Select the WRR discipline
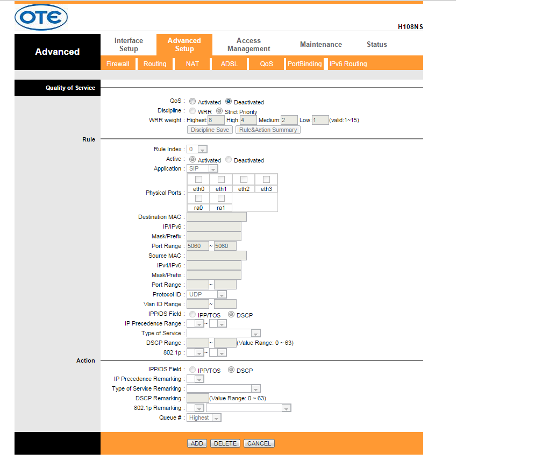The width and height of the screenshot is (542, 460). point(192,111)
